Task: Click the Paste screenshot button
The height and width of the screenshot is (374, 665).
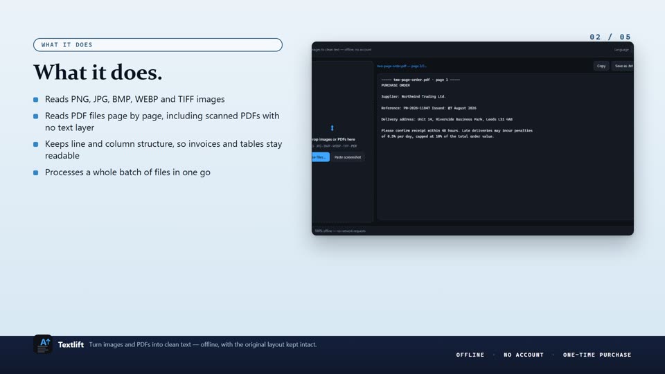Action: (347, 157)
